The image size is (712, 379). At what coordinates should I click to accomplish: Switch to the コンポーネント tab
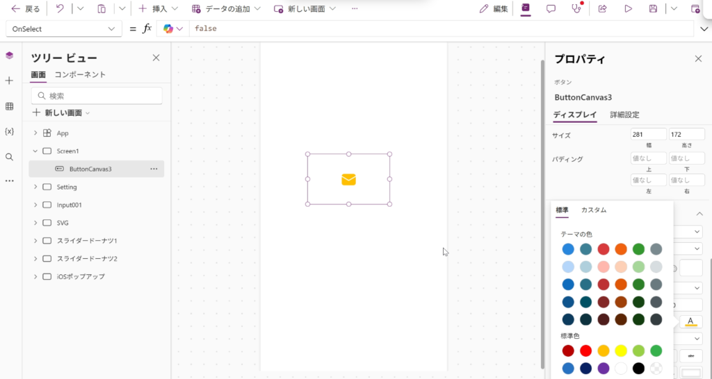click(80, 74)
